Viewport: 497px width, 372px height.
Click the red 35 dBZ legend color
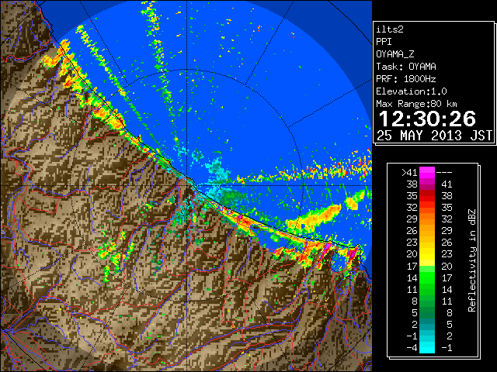point(427,196)
